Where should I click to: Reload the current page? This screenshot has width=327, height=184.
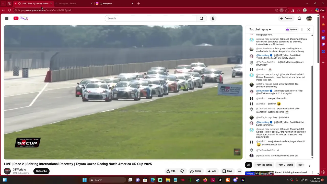pyautogui.click(x=9, y=10)
